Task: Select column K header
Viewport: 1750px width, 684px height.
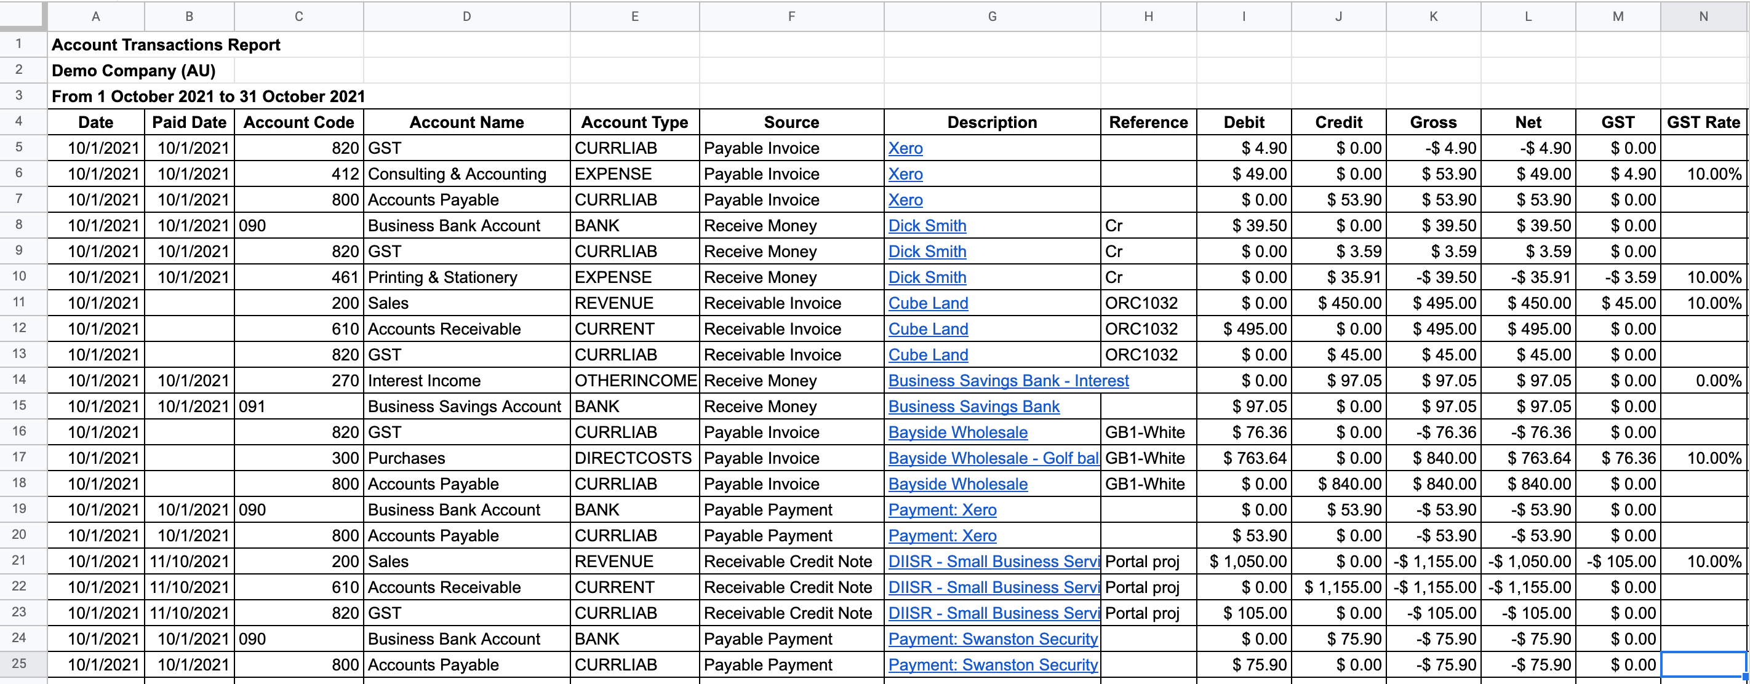Action: coord(1434,17)
